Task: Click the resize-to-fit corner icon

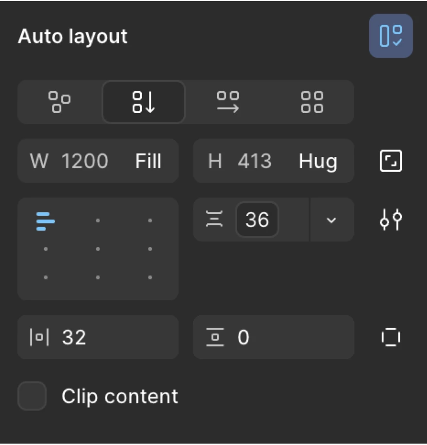Action: 391,161
